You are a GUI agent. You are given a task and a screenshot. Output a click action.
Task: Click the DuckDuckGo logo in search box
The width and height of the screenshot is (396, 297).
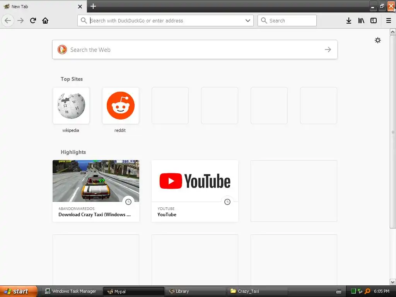click(62, 49)
